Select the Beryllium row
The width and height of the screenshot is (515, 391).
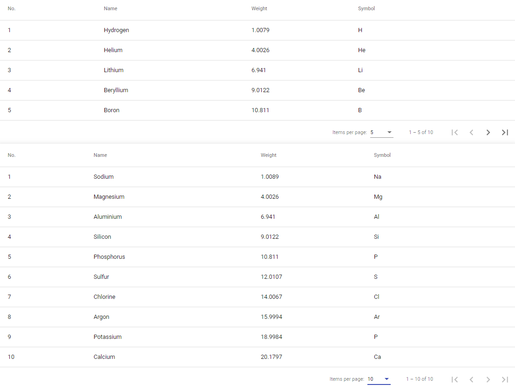[x=257, y=90]
